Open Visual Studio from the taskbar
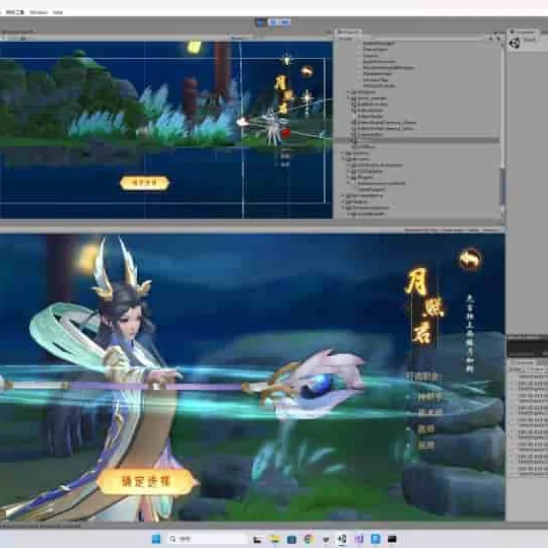This screenshot has width=548, height=548. pos(359,539)
